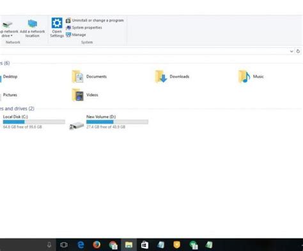Select the New Volume (D:) drive icon
The width and height of the screenshot is (303, 251).
point(77,126)
